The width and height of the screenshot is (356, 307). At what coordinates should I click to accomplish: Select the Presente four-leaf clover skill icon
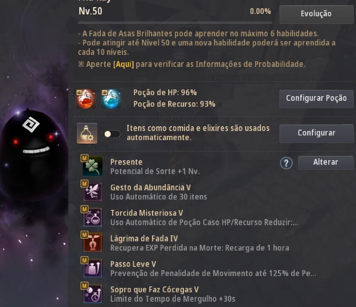click(x=92, y=166)
